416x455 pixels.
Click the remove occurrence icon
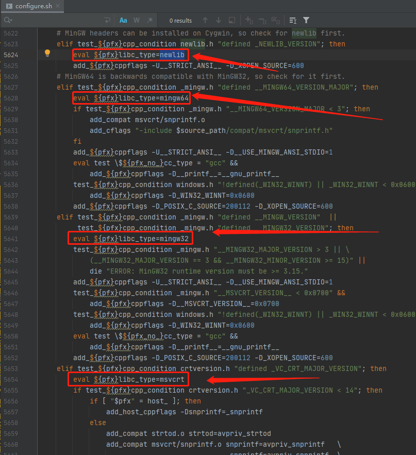(x=262, y=20)
